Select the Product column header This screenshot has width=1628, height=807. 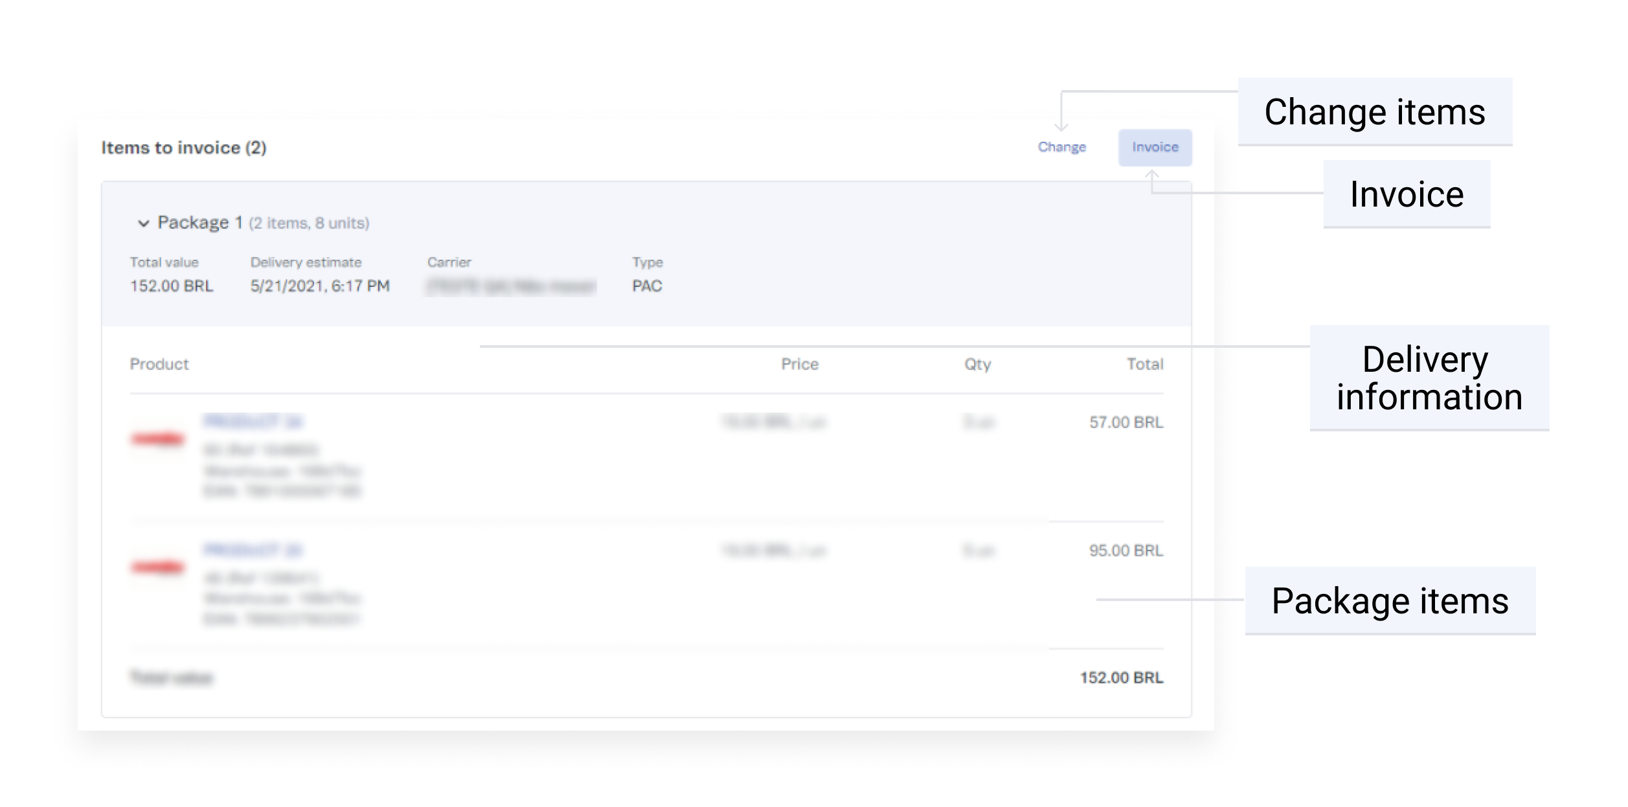tap(159, 364)
